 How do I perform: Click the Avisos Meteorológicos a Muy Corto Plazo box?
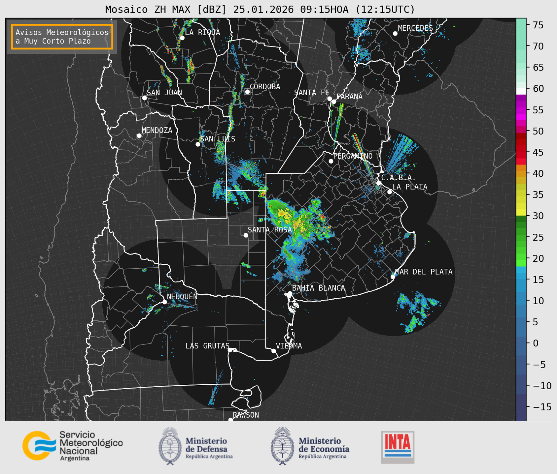[x=62, y=37]
